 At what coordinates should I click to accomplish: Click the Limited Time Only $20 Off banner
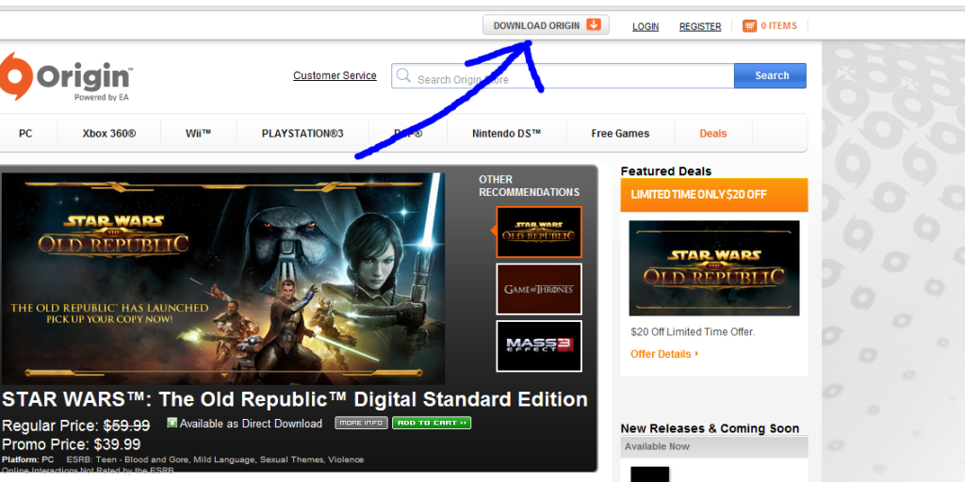coord(714,195)
